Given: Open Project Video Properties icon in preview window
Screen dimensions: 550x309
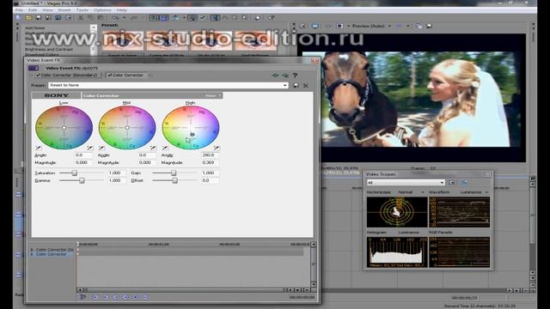Looking at the screenshot, I should [302, 26].
